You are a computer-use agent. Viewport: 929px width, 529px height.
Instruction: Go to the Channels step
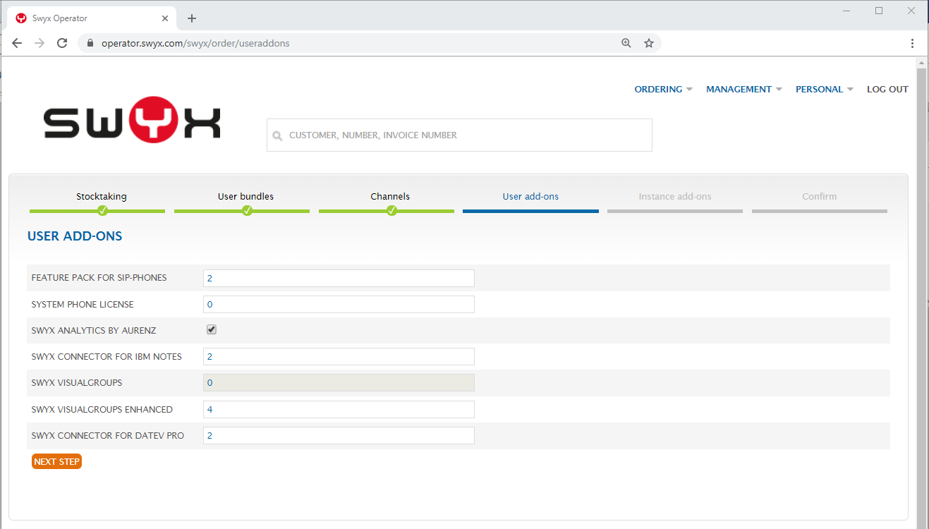point(390,196)
